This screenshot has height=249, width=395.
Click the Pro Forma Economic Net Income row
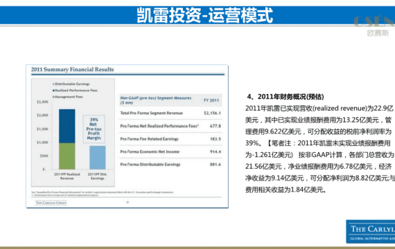pyautogui.click(x=170, y=151)
